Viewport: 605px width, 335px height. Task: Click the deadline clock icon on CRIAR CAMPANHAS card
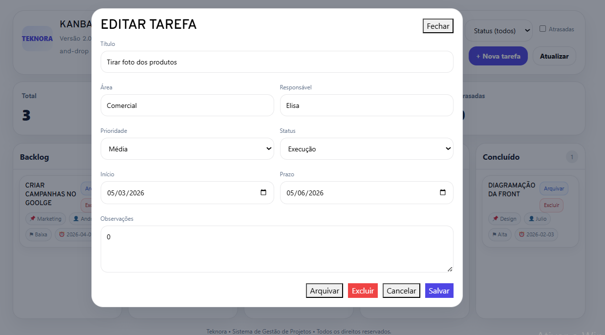click(62, 234)
